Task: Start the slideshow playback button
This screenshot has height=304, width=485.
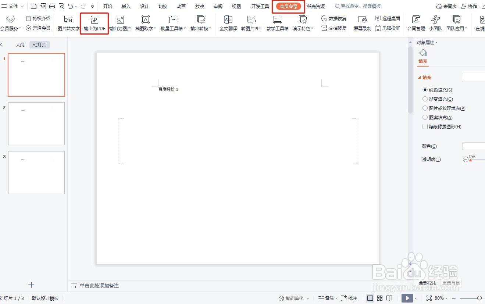Action: click(x=407, y=298)
